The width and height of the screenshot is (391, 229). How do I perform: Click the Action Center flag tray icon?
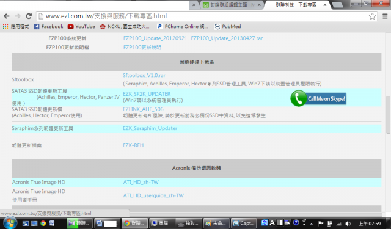pos(320,224)
